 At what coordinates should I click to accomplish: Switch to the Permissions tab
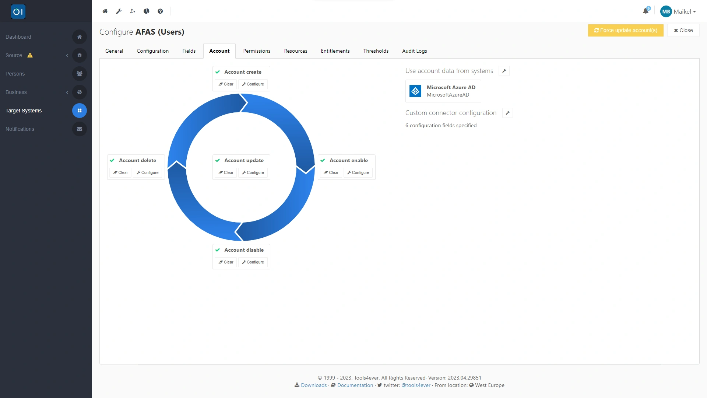tap(257, 51)
